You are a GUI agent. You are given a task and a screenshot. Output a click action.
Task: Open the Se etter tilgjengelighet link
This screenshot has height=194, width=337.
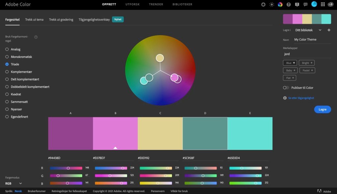point(301,98)
